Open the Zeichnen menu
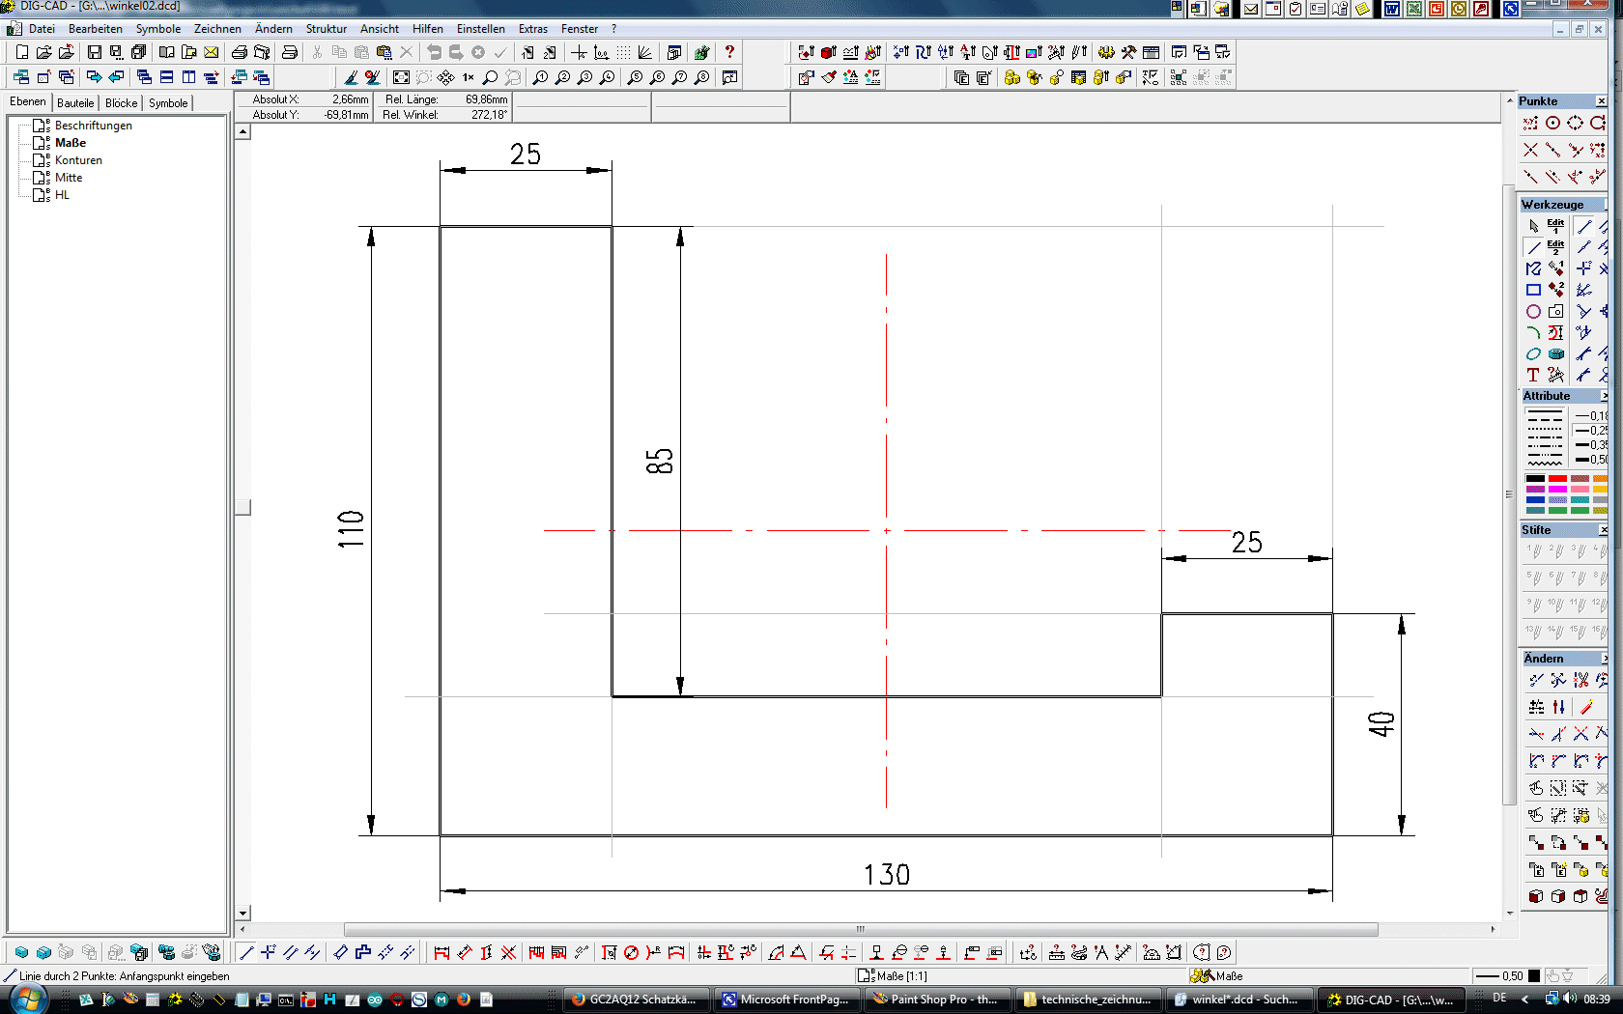The height and width of the screenshot is (1014, 1623). [217, 29]
